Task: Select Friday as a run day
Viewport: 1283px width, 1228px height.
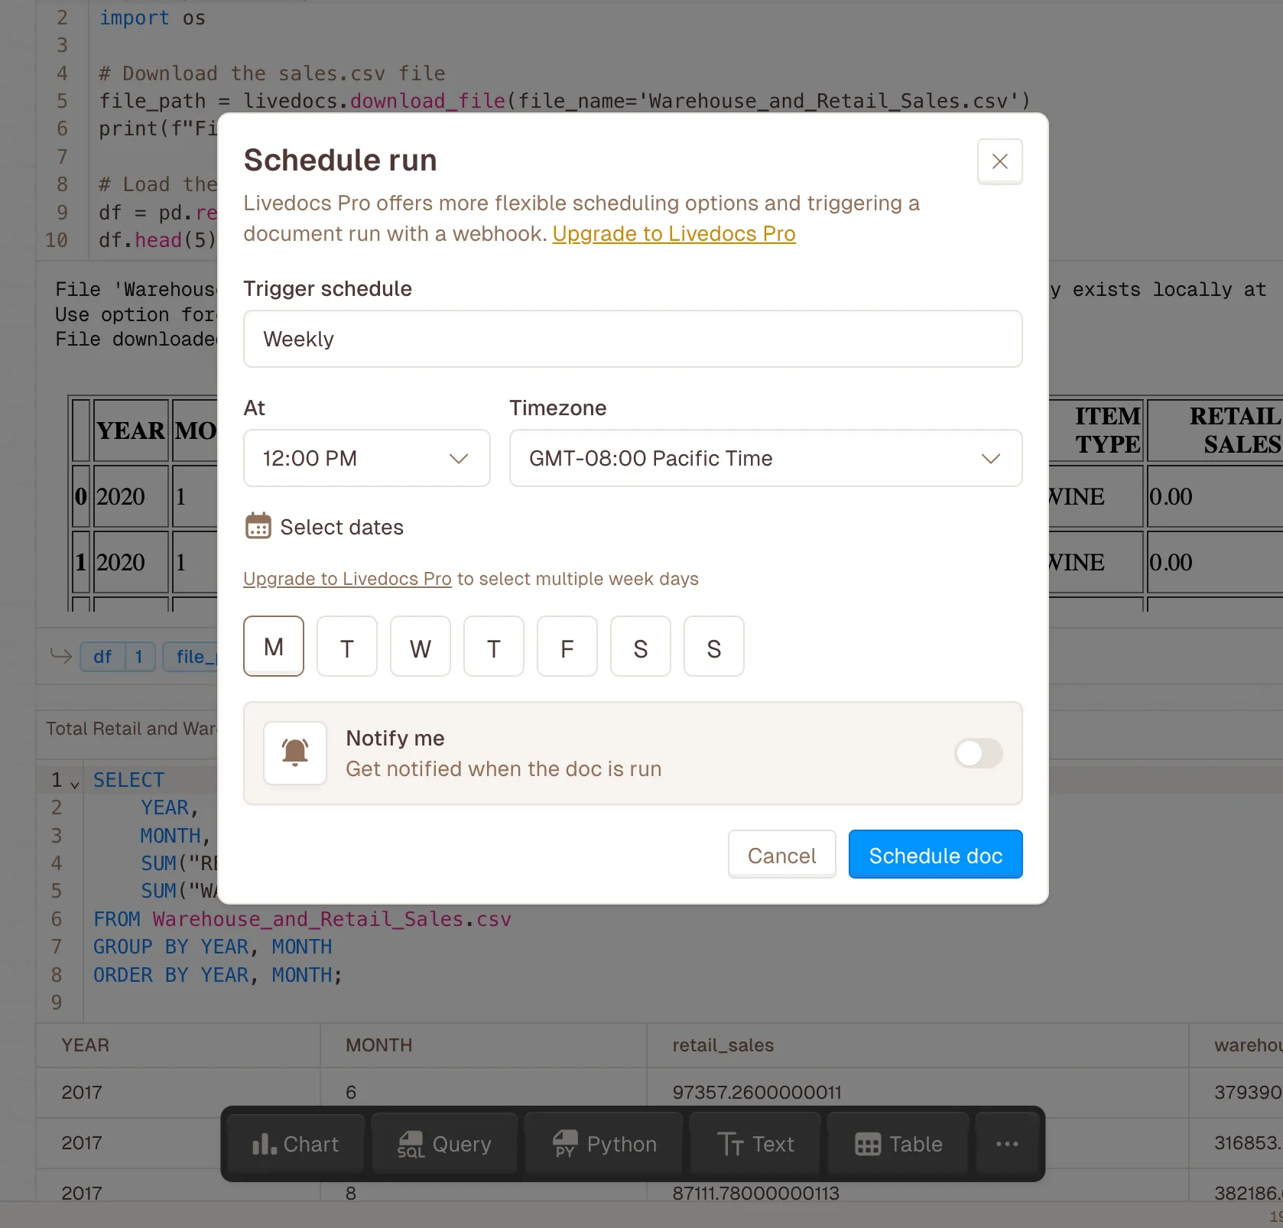Action: 567,646
